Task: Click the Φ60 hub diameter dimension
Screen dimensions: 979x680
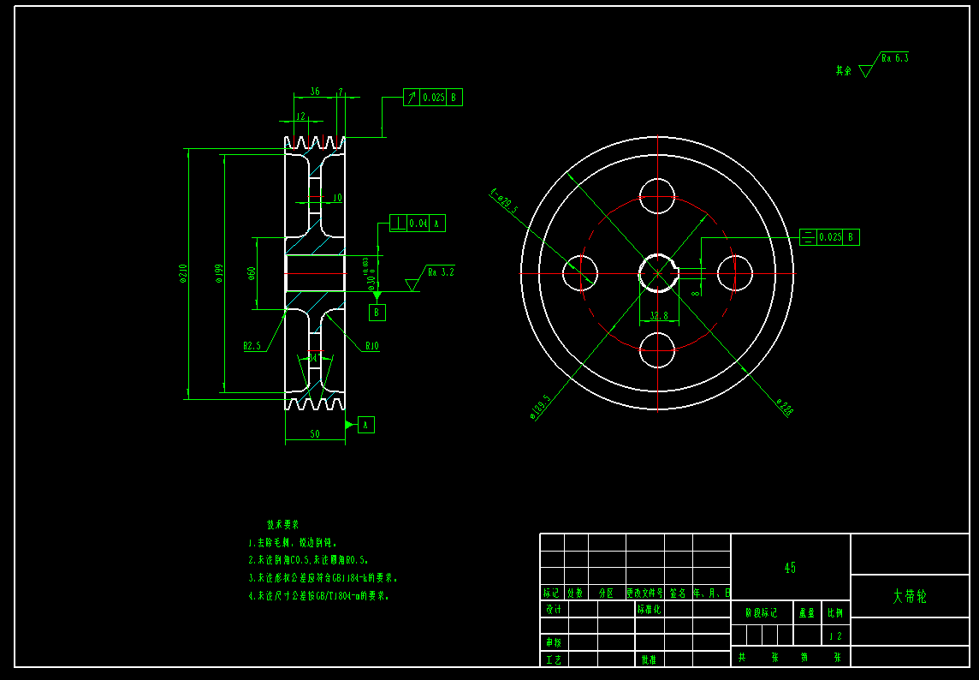Action: pos(252,273)
